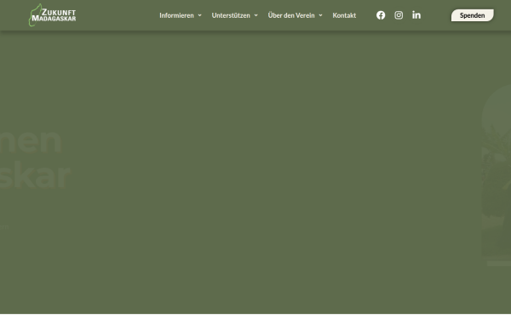Expand the chevron beside Informieren

tap(200, 15)
